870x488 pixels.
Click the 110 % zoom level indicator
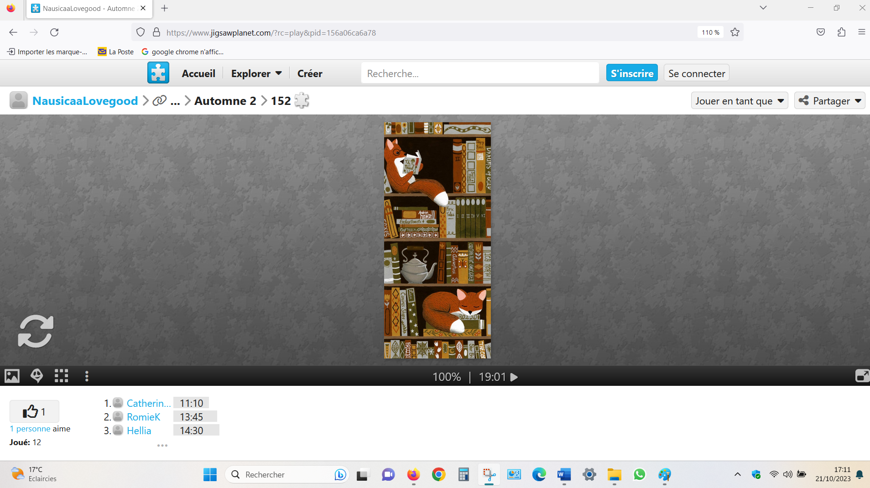click(x=710, y=32)
